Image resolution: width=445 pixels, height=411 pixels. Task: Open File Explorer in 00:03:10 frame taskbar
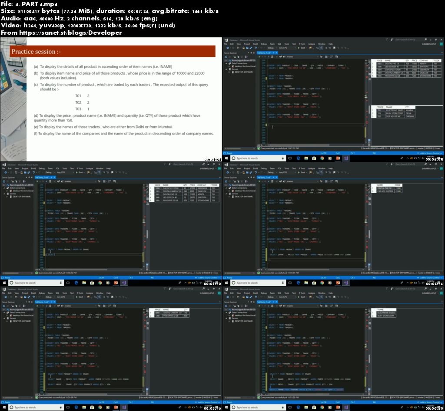pyautogui.click(x=84, y=283)
